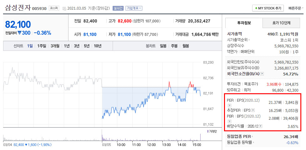The image size is (306, 150).
Task: Click the calendar icon beside 2021.03.05 date
Action: [x=64, y=8]
